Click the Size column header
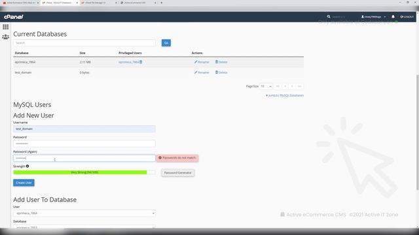419x235 pixels. coord(82,53)
